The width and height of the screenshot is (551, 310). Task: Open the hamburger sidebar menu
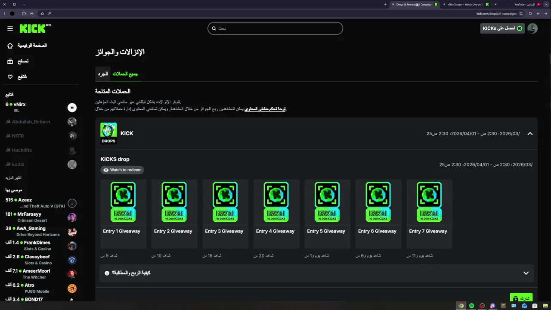pos(10,28)
